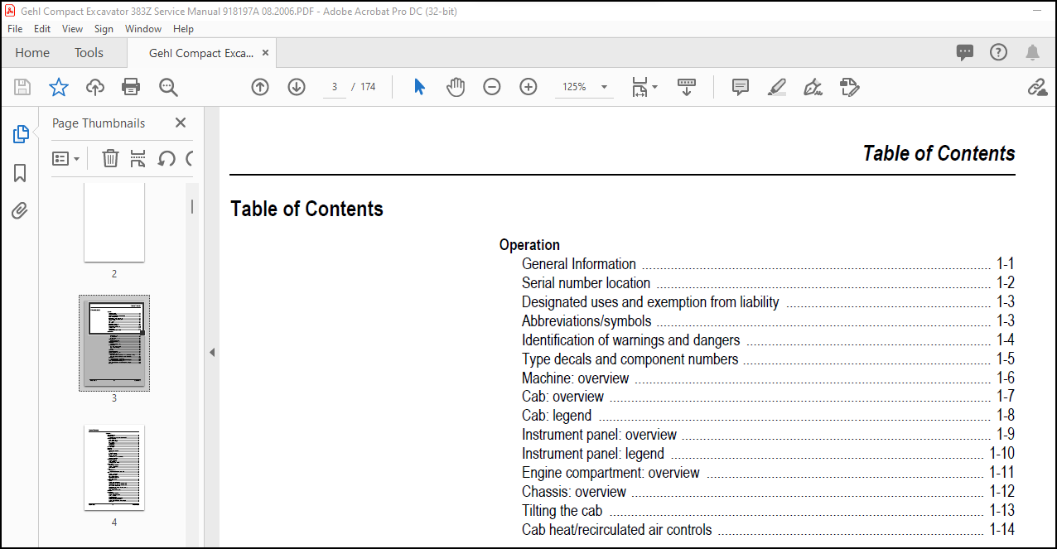
Task: Activate the Hand pan tool
Action: 456,87
